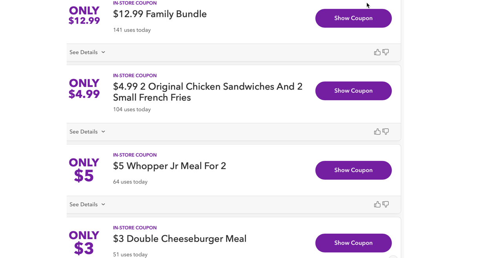Expand See Details for the Family Bundle
The image size is (479, 258).
point(87,52)
